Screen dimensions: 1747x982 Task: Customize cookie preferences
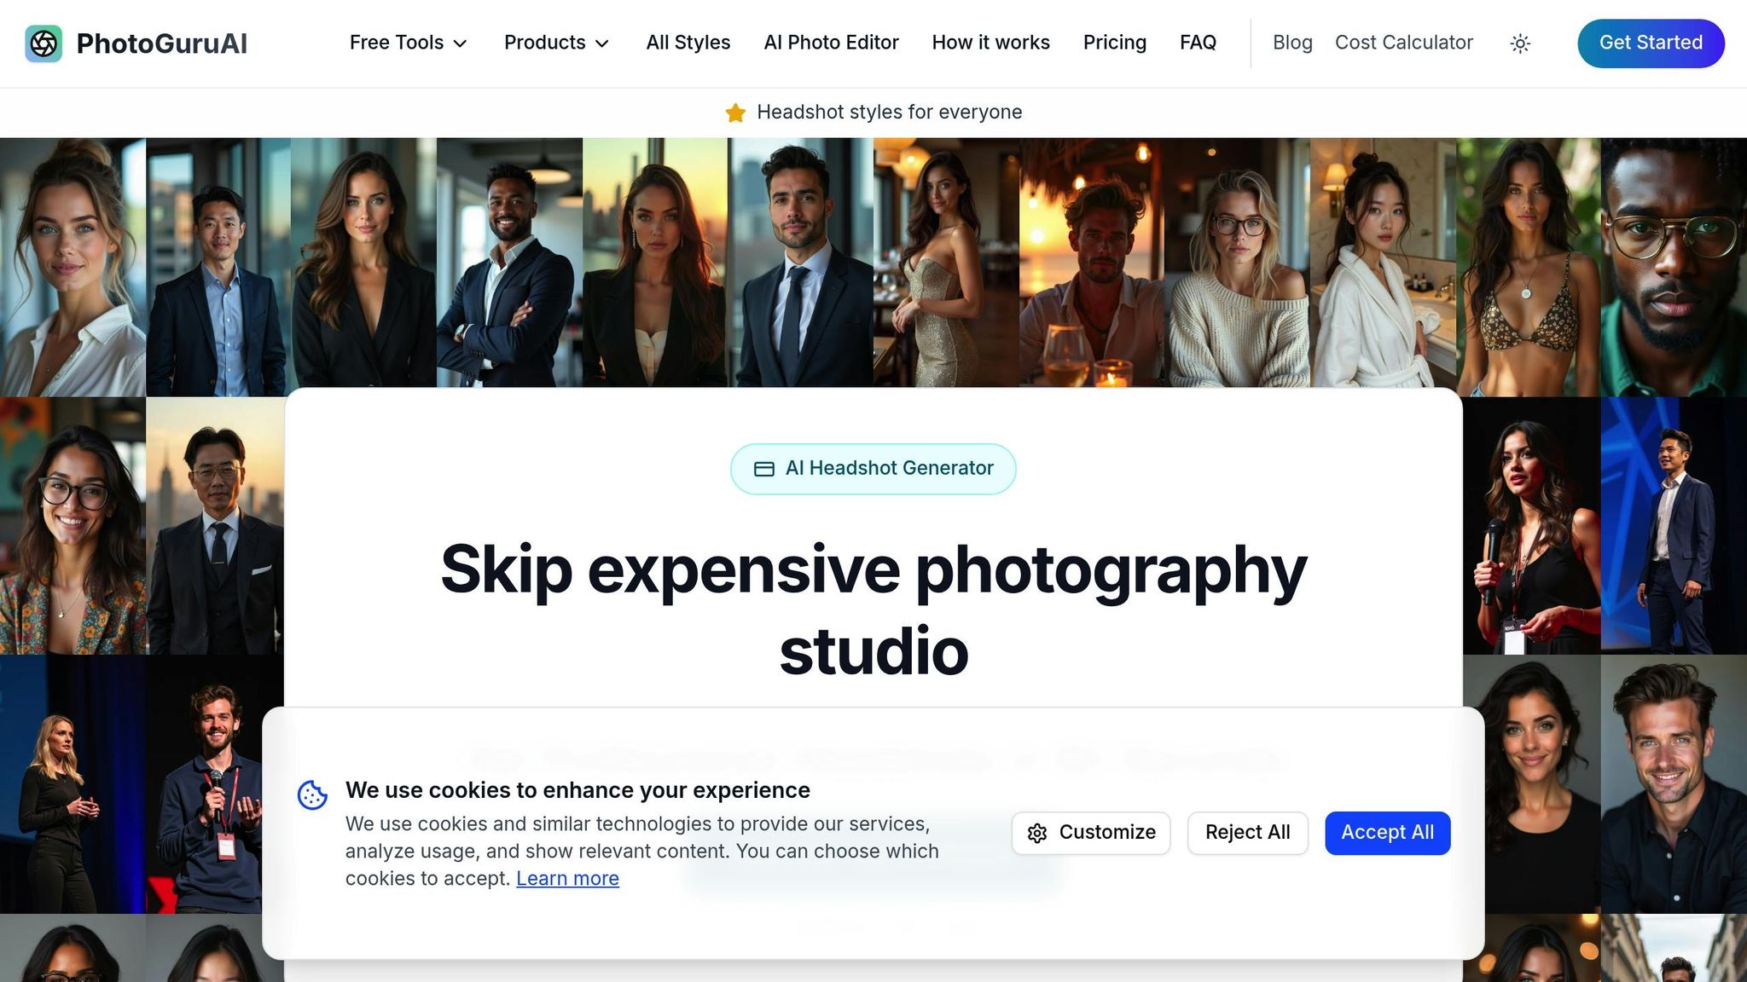click(1092, 833)
